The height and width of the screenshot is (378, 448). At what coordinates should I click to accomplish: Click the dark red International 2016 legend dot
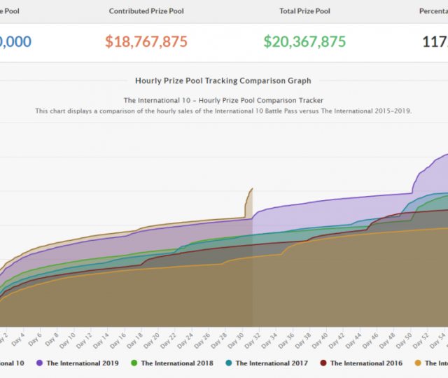[x=323, y=363]
